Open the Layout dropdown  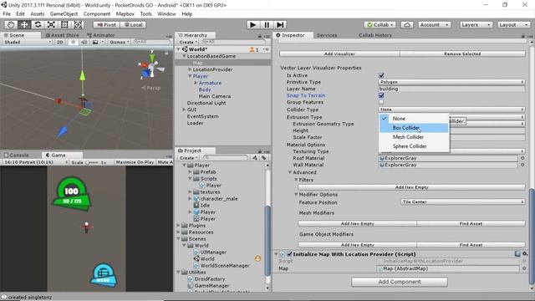click(x=512, y=24)
